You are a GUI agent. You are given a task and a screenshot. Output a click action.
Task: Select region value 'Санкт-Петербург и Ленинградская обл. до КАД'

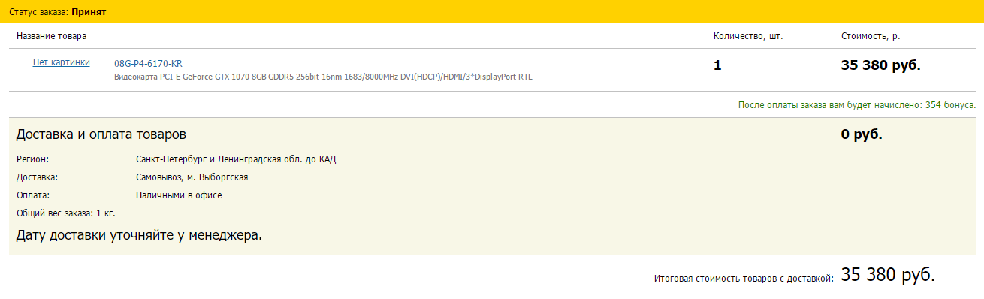tap(236, 159)
